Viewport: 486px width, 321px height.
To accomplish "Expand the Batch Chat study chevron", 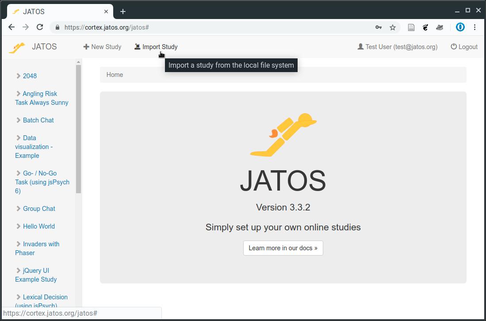I will click(19, 120).
